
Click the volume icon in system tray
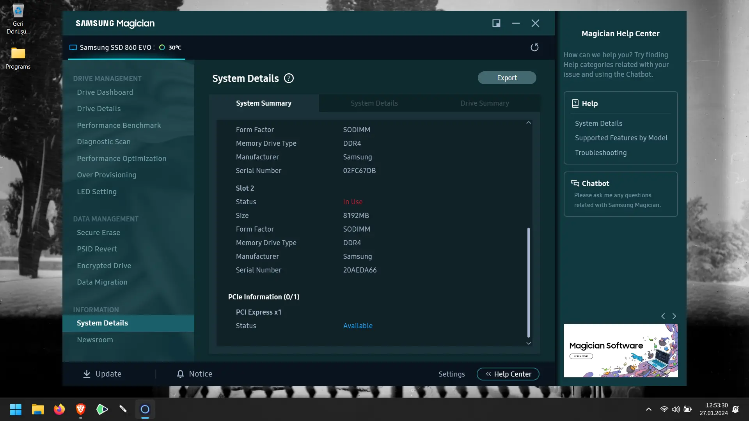coord(676,409)
